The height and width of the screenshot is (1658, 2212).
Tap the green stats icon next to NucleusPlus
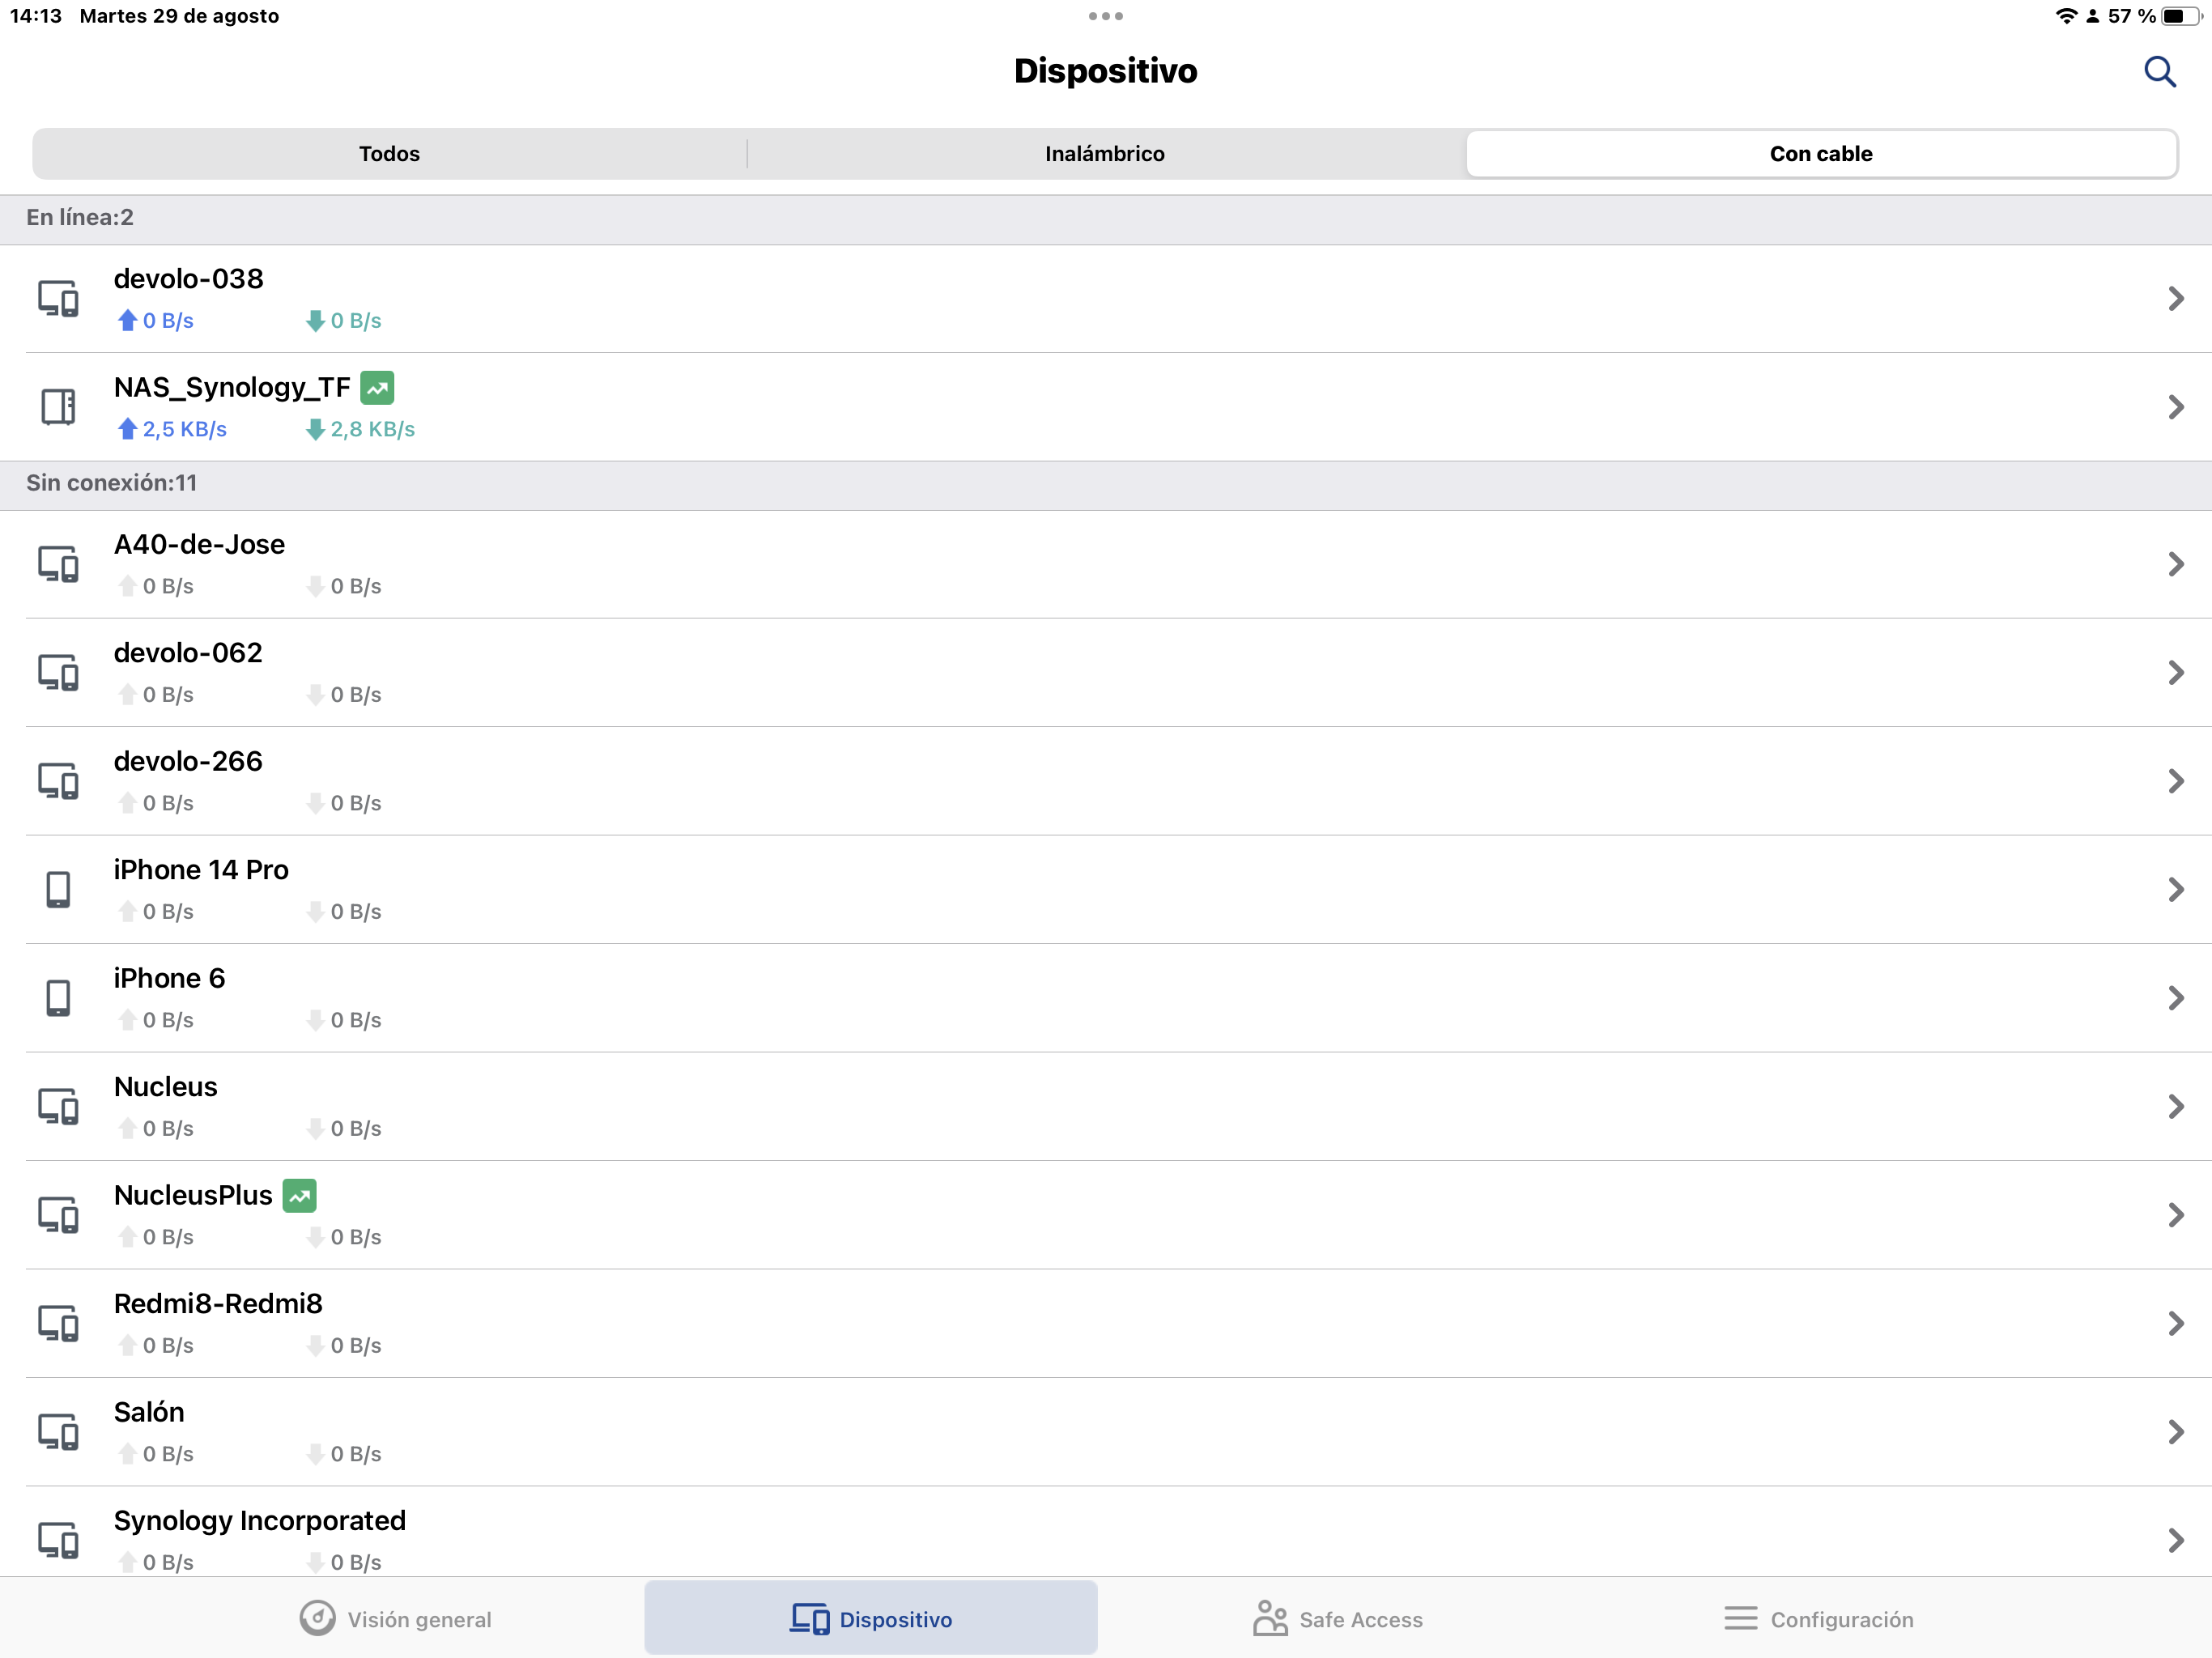click(x=301, y=1195)
